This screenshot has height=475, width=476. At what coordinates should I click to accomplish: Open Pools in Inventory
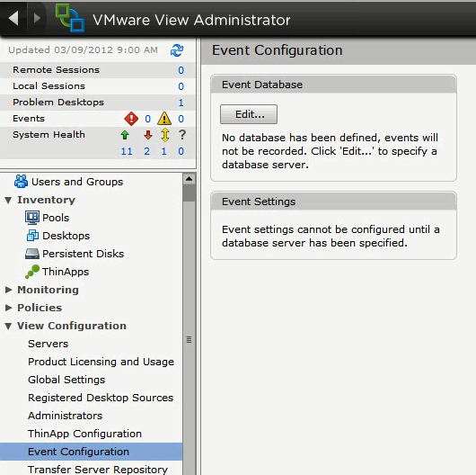(56, 218)
